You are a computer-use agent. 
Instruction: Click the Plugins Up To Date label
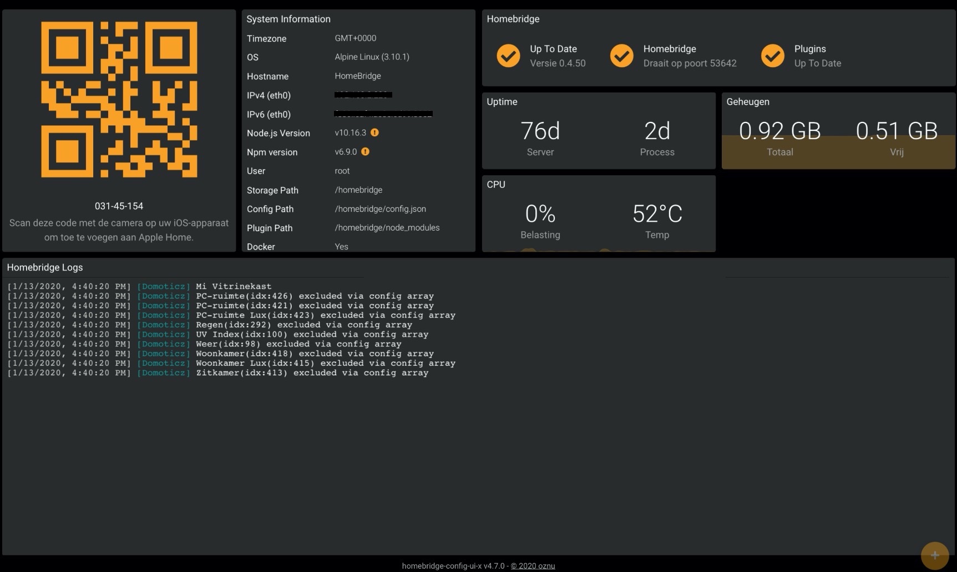tap(817, 63)
